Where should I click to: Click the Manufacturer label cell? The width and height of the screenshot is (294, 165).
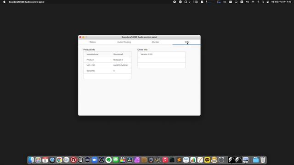[x=92, y=54]
